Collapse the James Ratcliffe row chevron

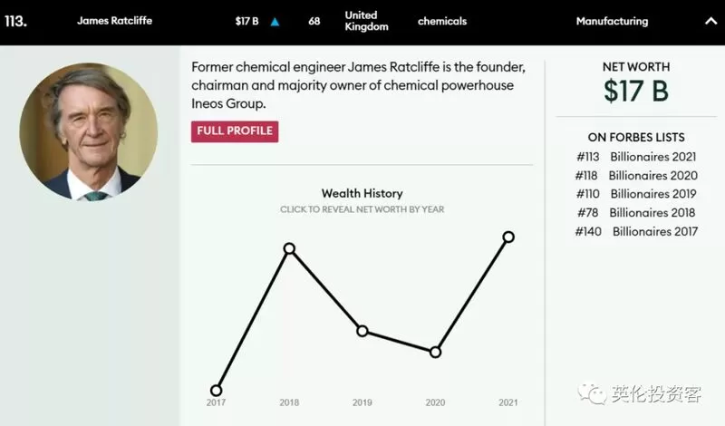(x=710, y=21)
